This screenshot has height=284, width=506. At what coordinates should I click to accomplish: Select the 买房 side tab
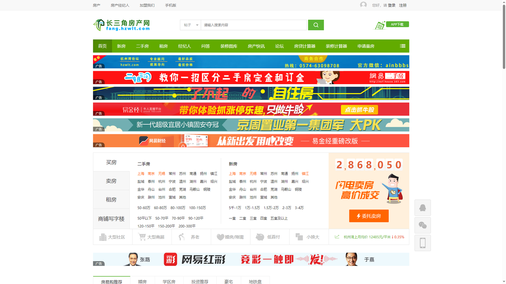click(x=111, y=162)
